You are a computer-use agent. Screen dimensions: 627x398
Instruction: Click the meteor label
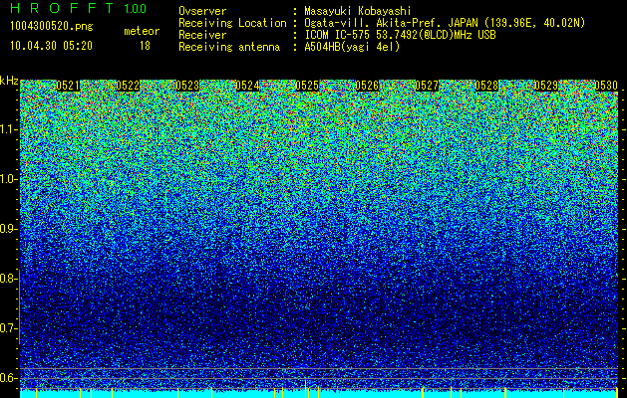click(142, 31)
